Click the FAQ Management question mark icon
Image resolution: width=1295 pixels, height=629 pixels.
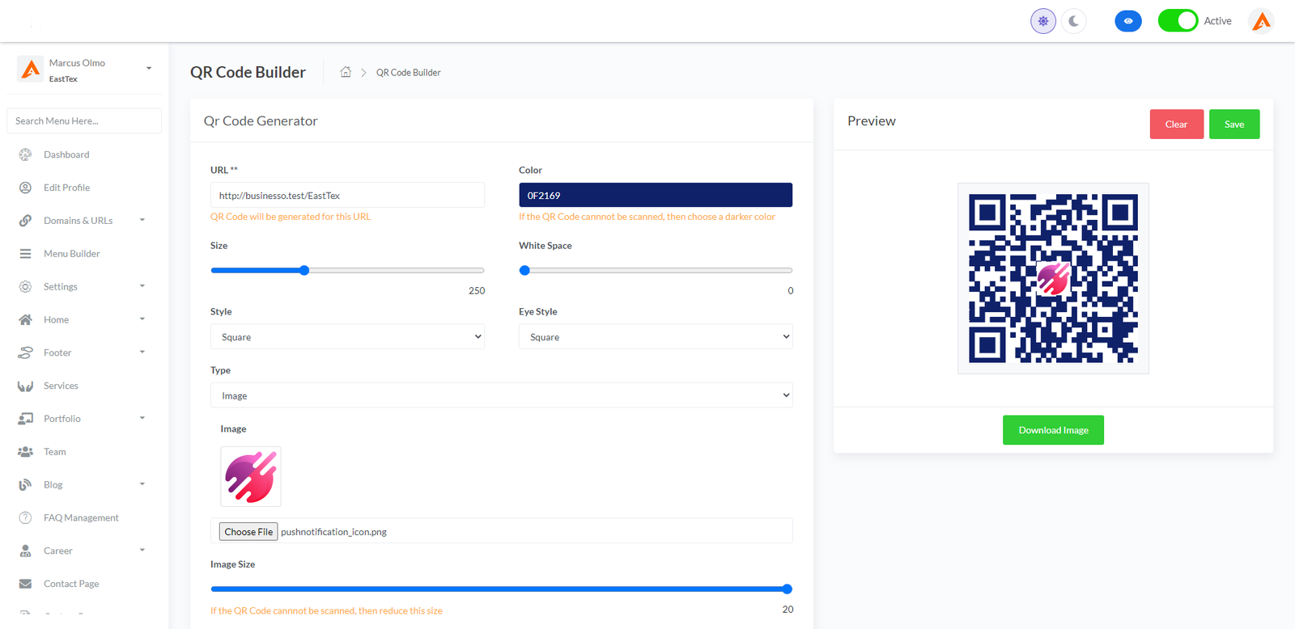click(25, 517)
